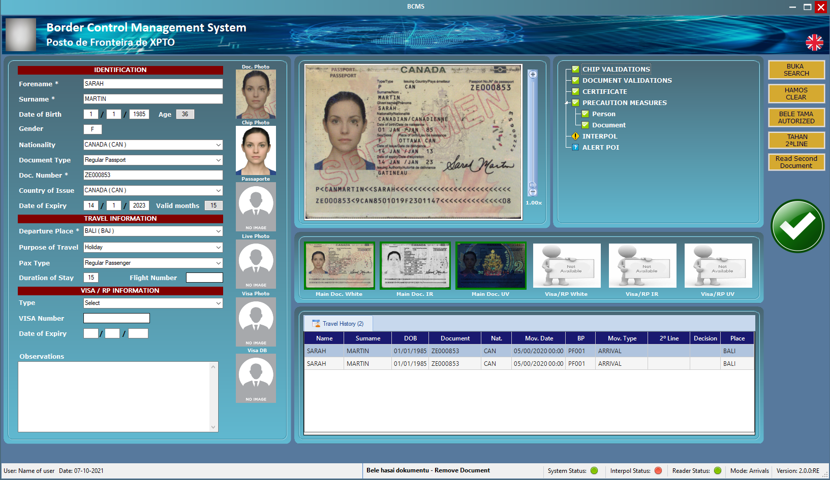
Task: Click the Observations scrollbar down arrow
Action: tap(213, 427)
